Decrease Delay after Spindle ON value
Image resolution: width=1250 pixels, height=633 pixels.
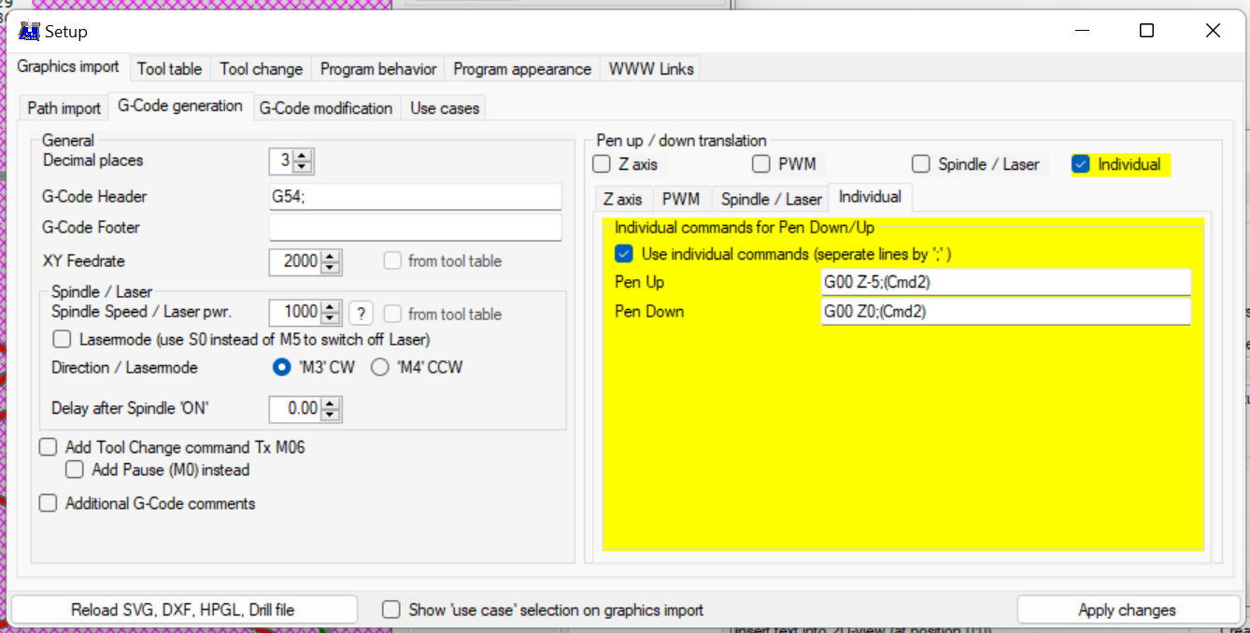pyautogui.click(x=331, y=415)
